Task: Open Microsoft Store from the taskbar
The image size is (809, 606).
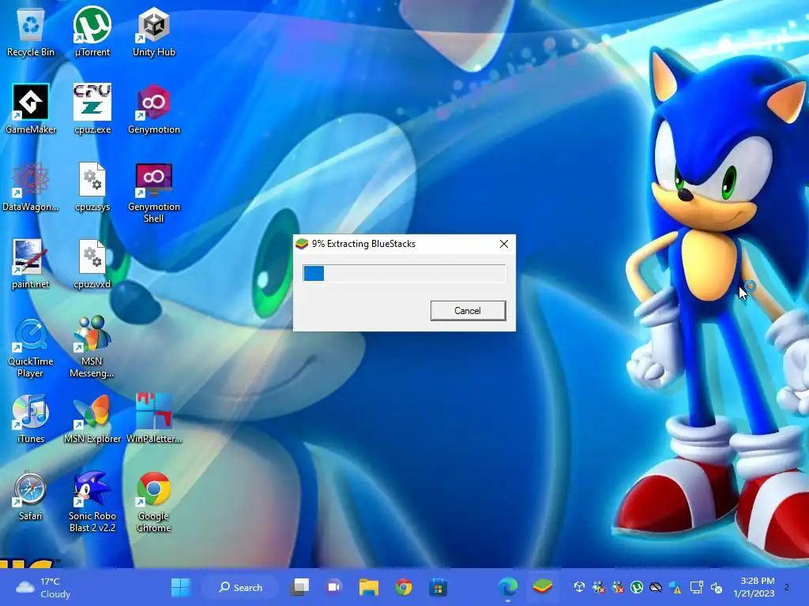Action: click(x=438, y=587)
